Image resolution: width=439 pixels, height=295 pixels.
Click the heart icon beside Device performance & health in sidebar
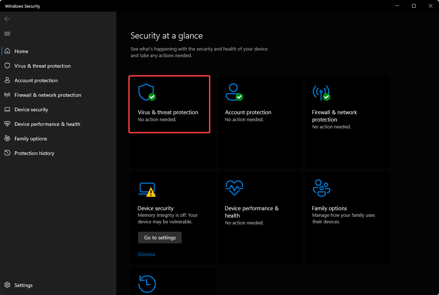pos(7,124)
